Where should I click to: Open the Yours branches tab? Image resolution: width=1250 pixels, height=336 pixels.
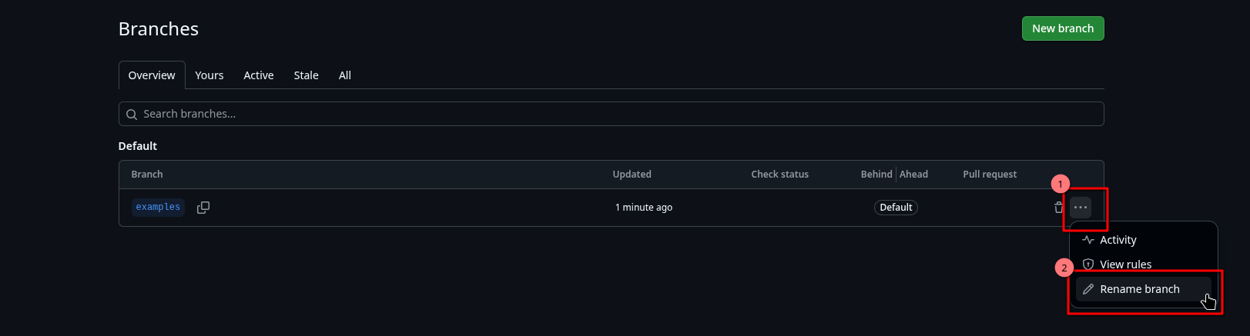(209, 75)
